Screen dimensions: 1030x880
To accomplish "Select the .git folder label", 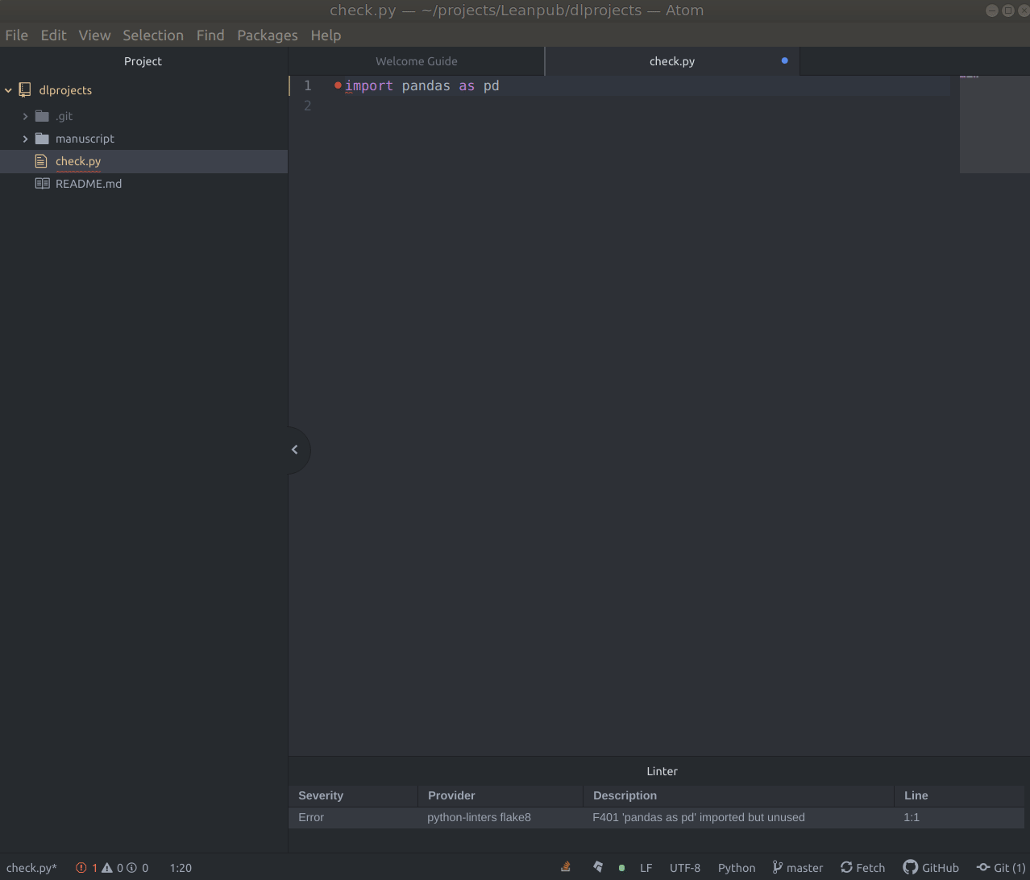I will [x=64, y=116].
